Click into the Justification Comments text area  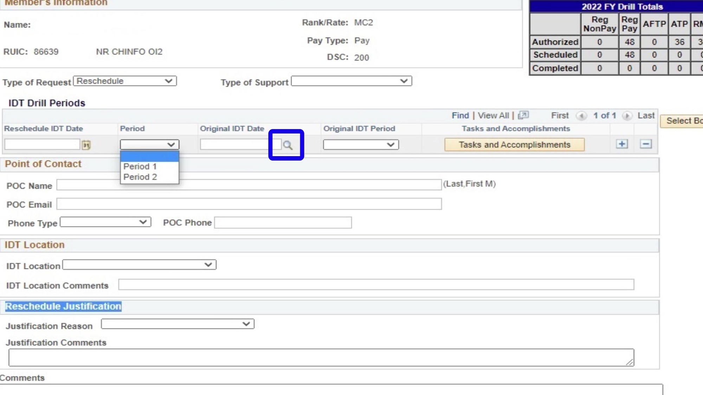(x=321, y=357)
